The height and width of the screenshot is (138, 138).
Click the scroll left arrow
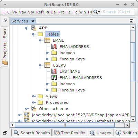(x=12, y=125)
